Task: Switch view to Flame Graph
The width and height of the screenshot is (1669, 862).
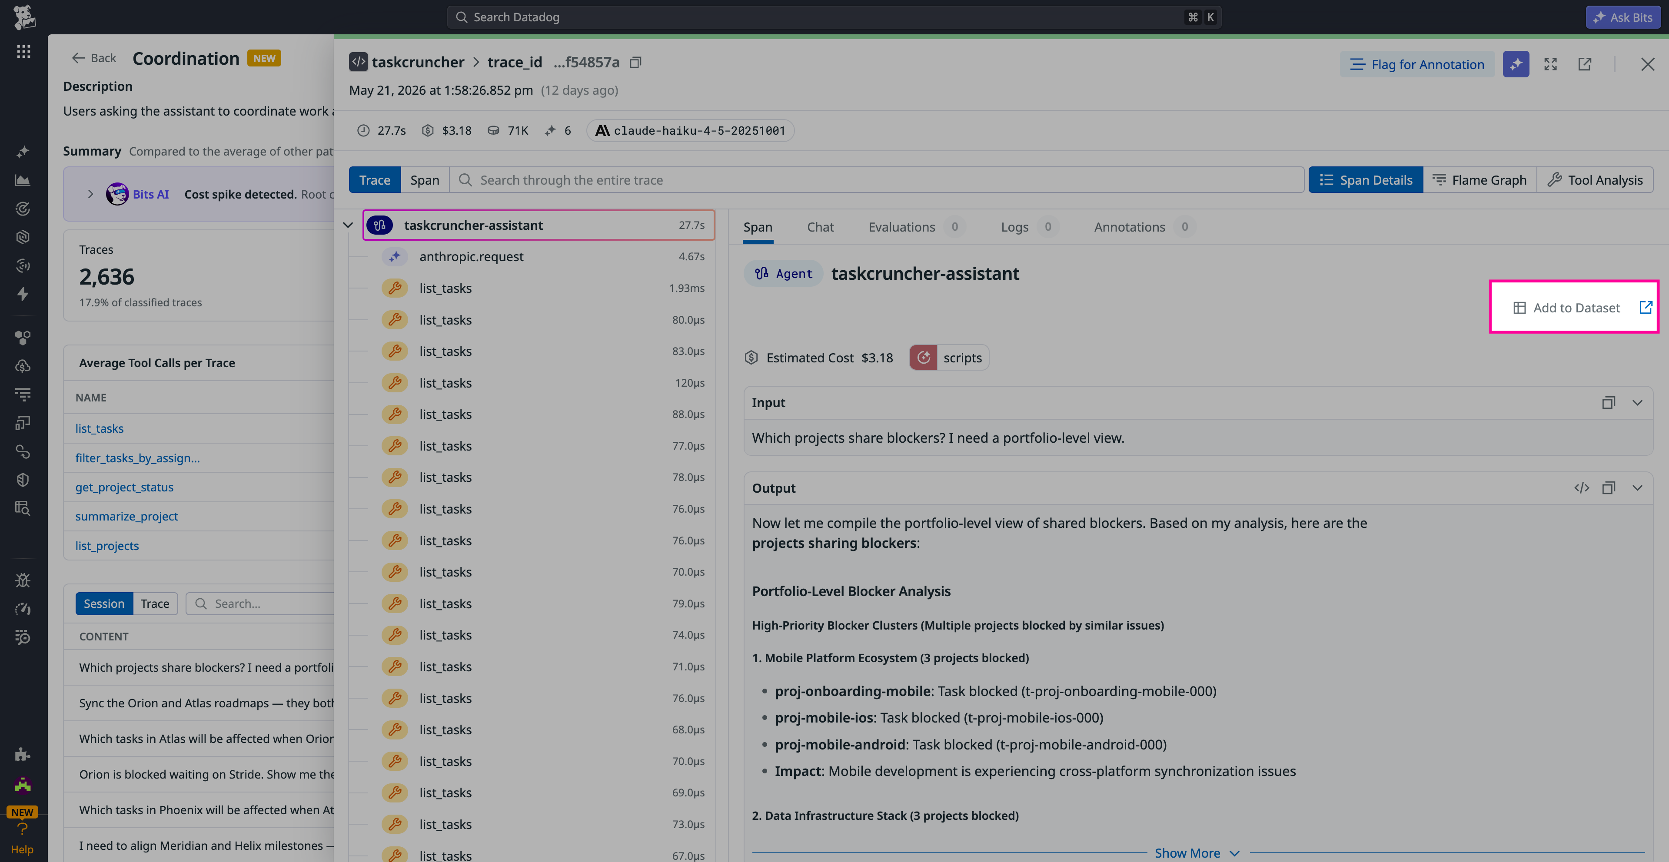Action: click(x=1479, y=180)
